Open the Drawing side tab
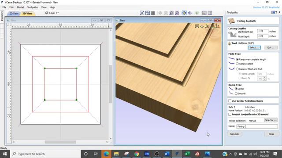This screenshot has width=282, height=158. click(x=2, y=16)
